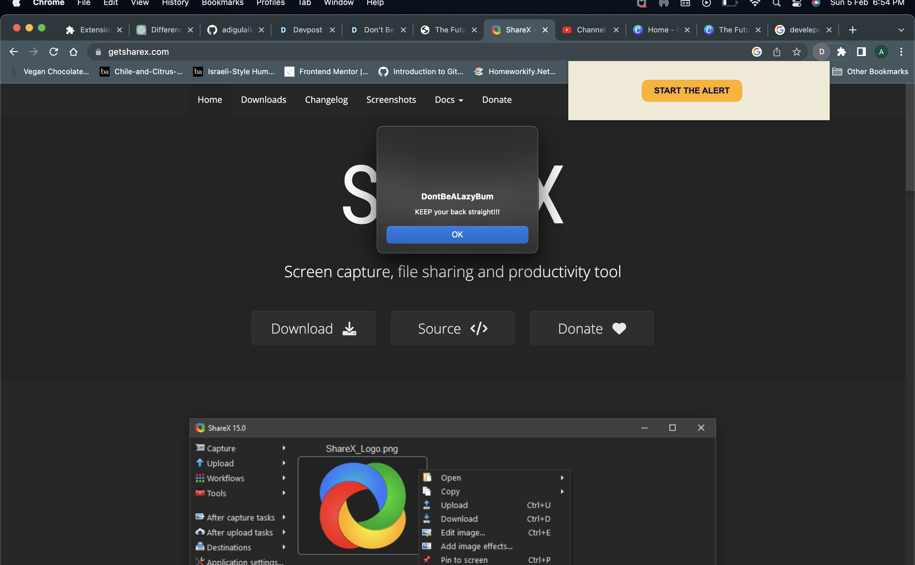The width and height of the screenshot is (915, 565).
Task: Open a new tab with plus button
Action: point(853,30)
